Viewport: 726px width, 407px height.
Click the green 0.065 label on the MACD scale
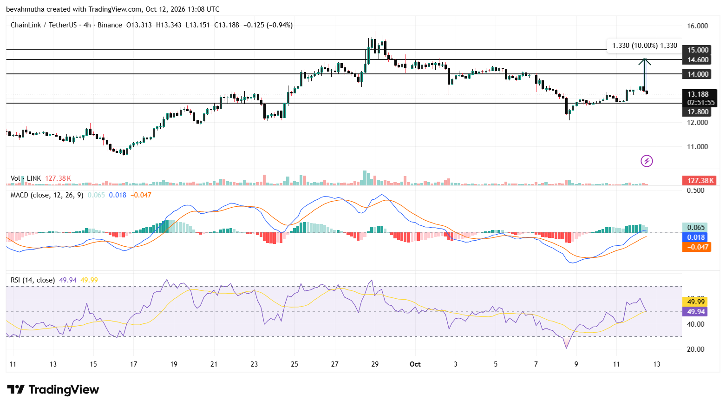695,228
